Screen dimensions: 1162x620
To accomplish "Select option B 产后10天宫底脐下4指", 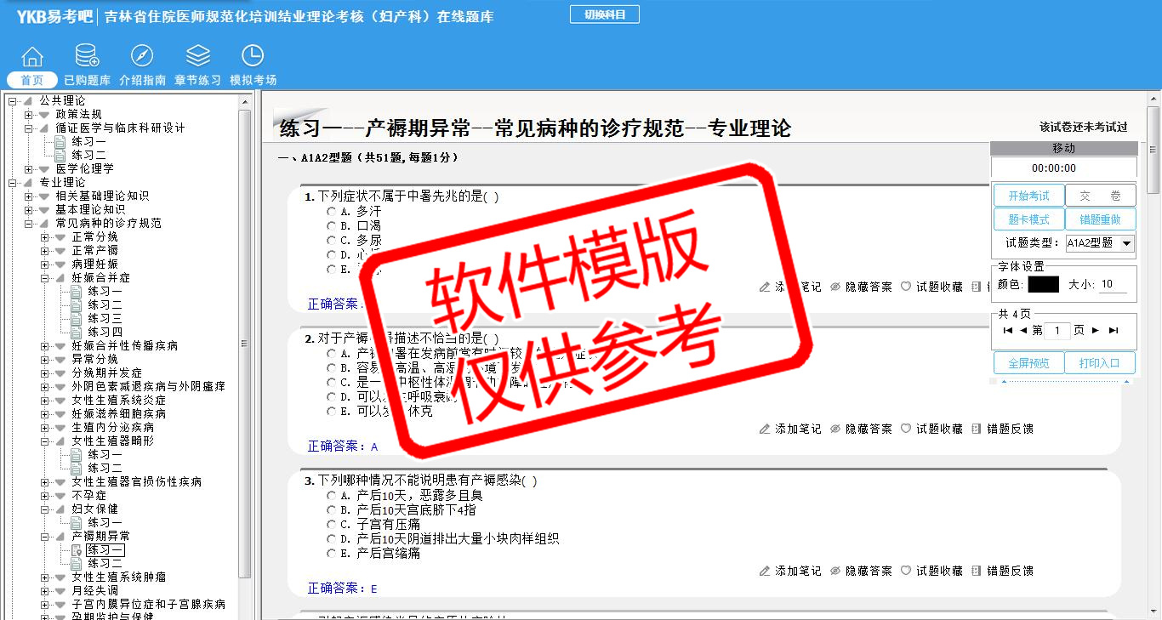I will point(332,510).
